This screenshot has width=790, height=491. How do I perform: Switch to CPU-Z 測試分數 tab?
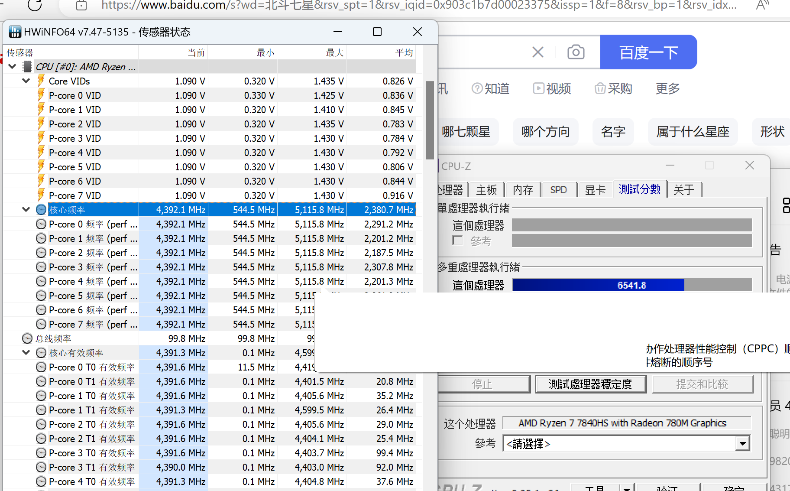pos(640,189)
